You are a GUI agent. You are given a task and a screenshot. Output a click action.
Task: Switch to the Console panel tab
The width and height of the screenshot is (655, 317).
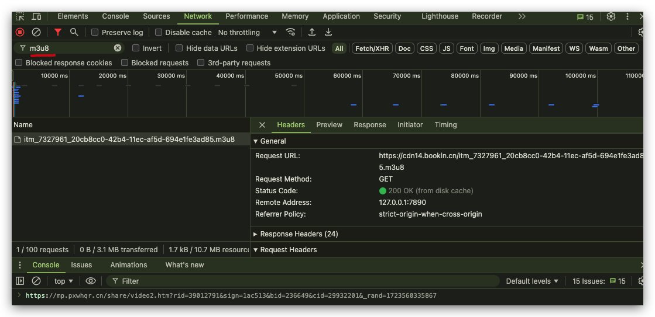[x=115, y=16]
